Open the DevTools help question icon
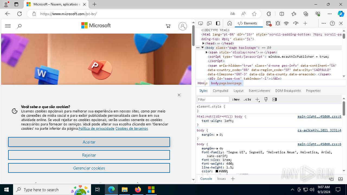Viewport: 347px width, 195px height. point(332,23)
